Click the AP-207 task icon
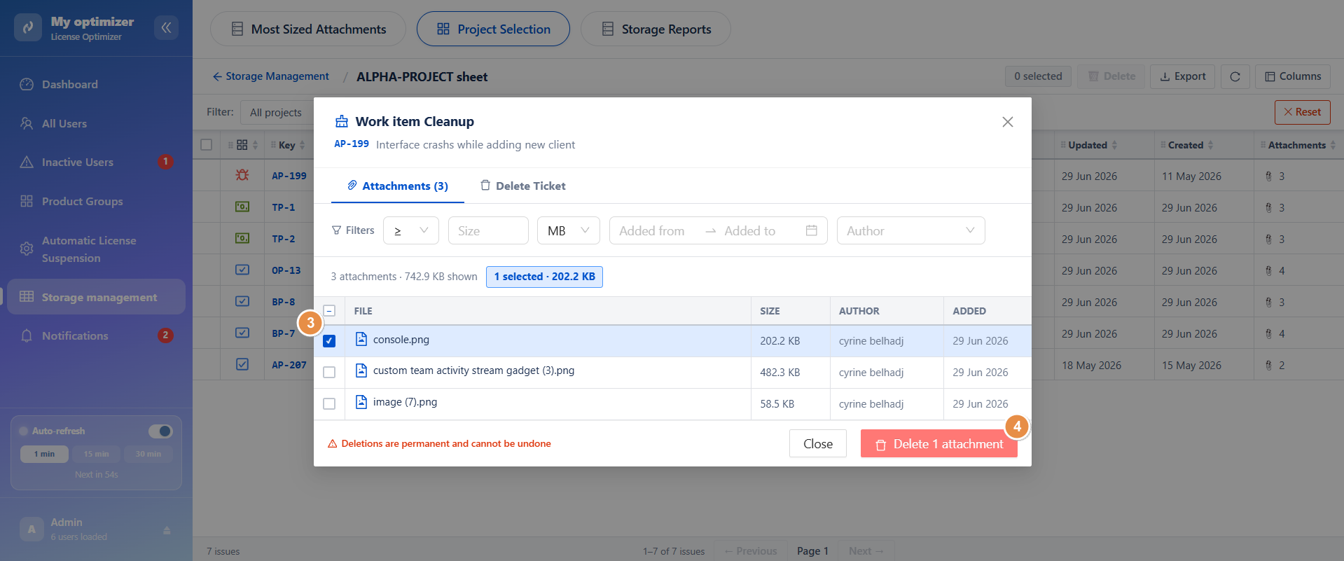1344x561 pixels. [242, 364]
